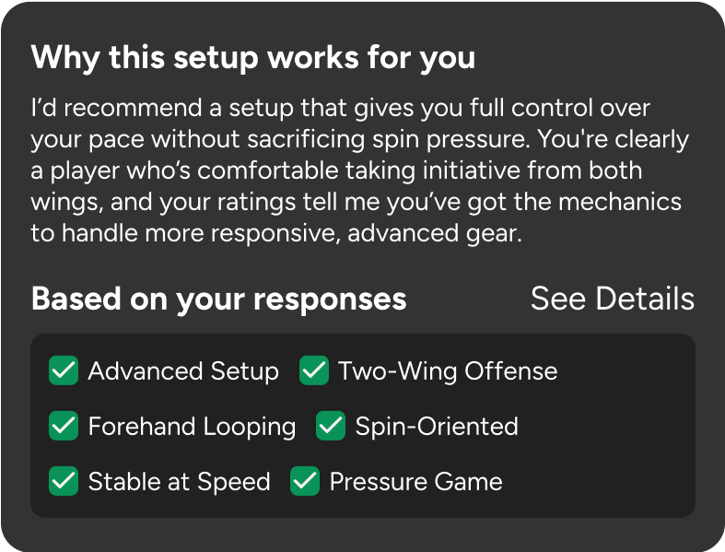The width and height of the screenshot is (725, 552).
Task: Click the words 'advanced gear' in the paragraph
Action: click(x=443, y=234)
